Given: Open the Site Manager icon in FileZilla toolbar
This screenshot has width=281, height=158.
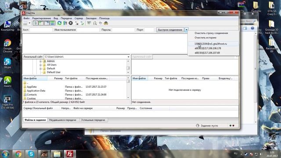Looking at the screenshot, I should point(25,23).
